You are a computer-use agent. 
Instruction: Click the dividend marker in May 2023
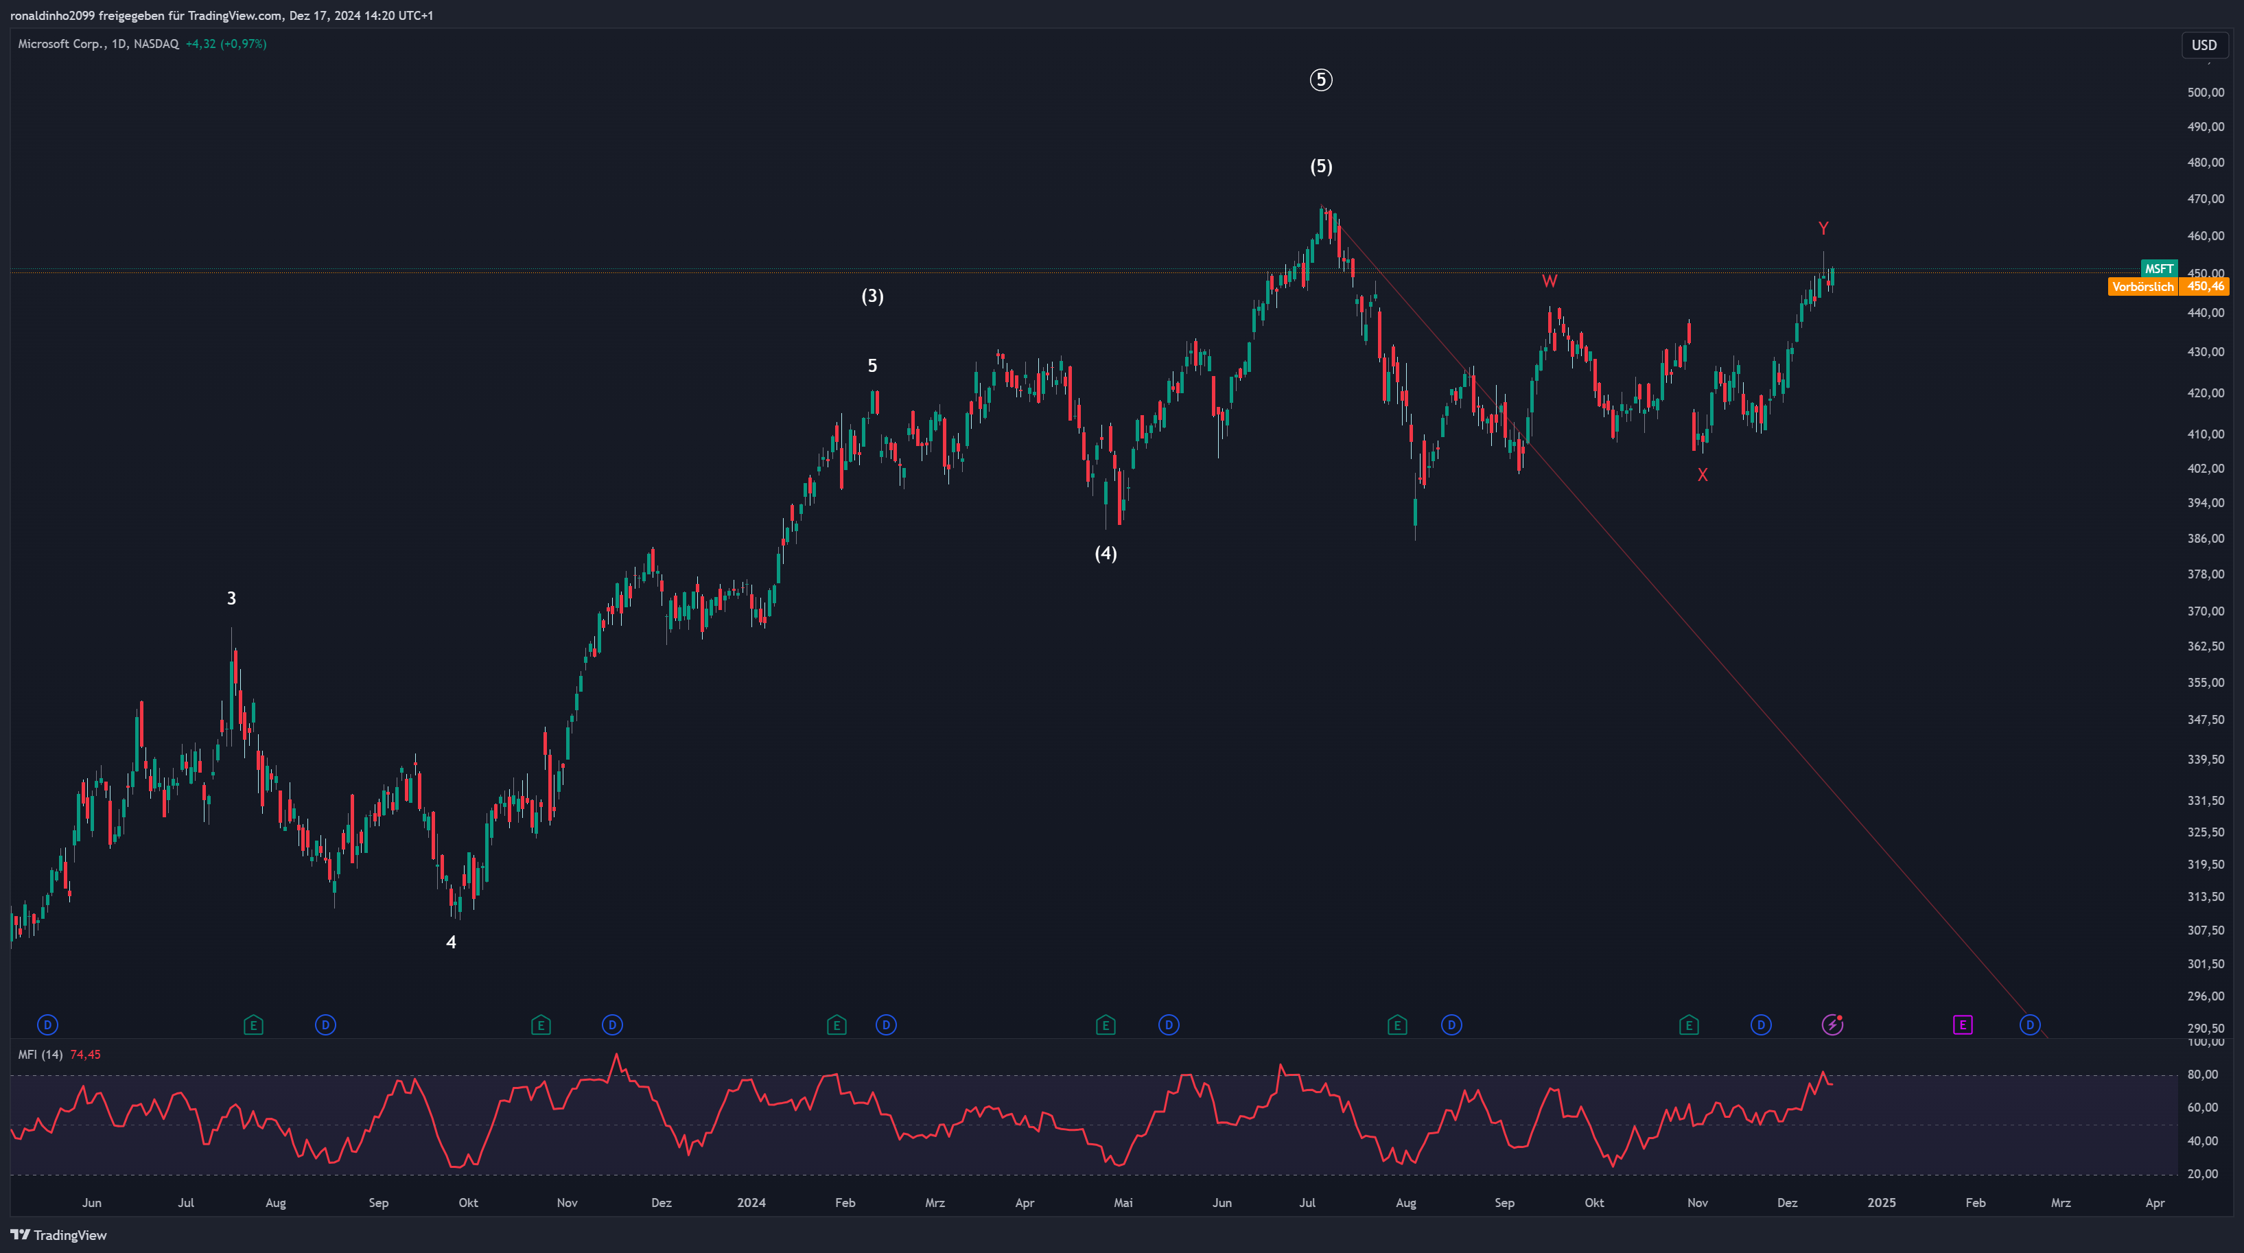pos(48,1024)
